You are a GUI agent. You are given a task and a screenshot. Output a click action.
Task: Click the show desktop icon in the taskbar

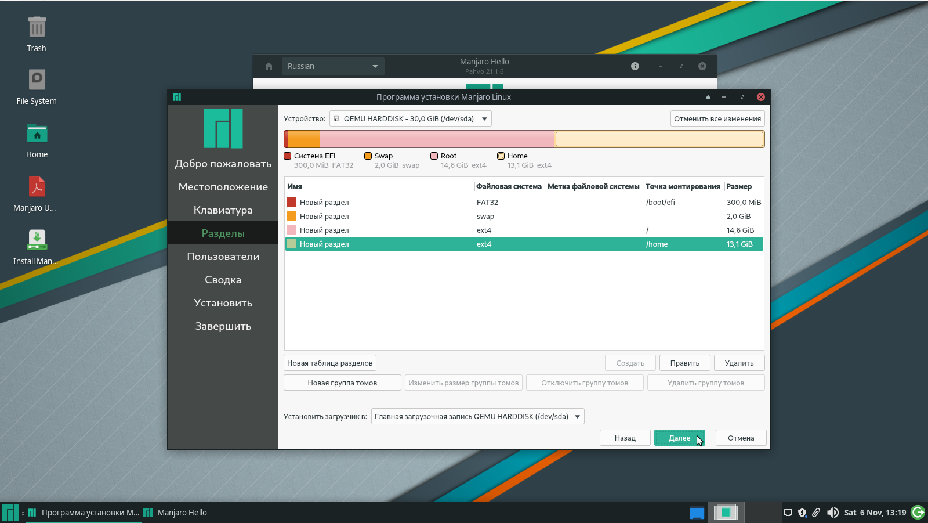[697, 513]
